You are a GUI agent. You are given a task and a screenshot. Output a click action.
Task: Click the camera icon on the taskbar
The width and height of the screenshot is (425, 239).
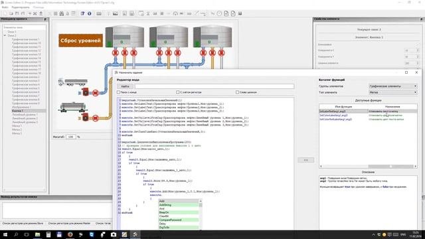(114, 234)
